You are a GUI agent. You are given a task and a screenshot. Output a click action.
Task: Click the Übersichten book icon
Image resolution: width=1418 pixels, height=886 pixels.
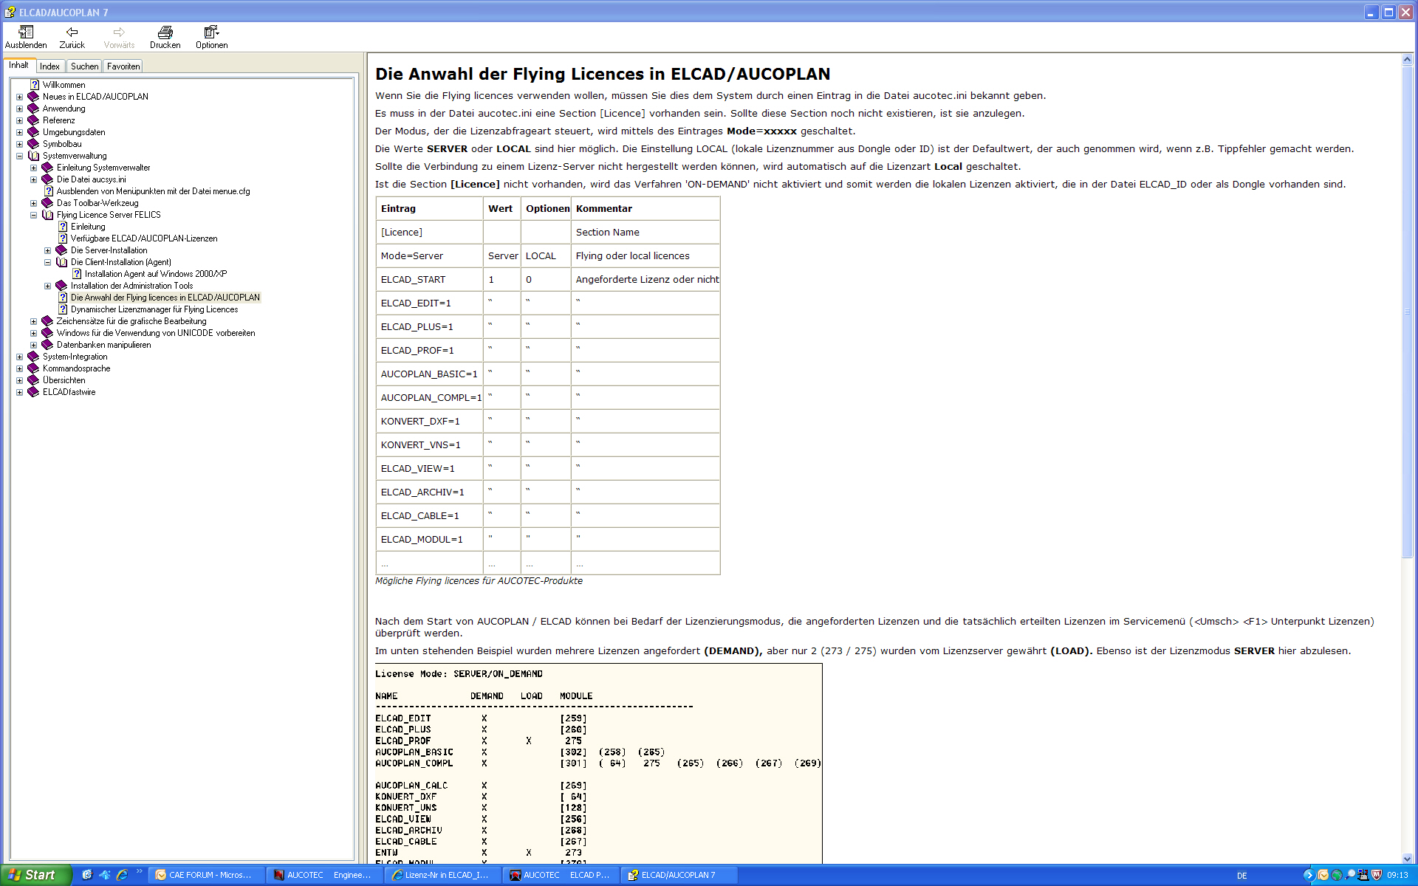pyautogui.click(x=33, y=380)
